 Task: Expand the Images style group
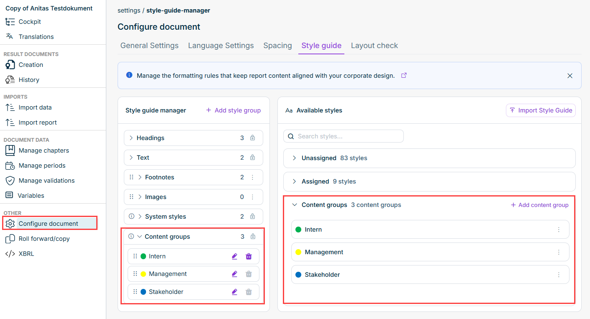click(x=140, y=197)
